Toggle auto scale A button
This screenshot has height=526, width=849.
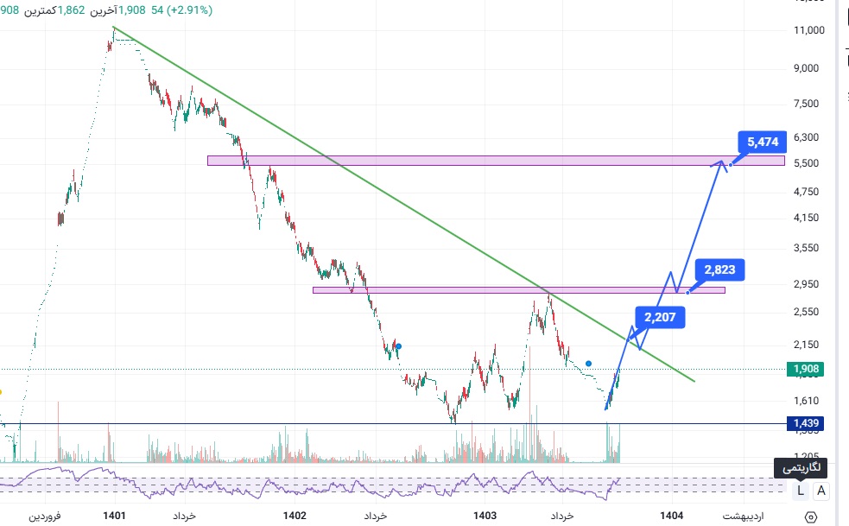821,491
